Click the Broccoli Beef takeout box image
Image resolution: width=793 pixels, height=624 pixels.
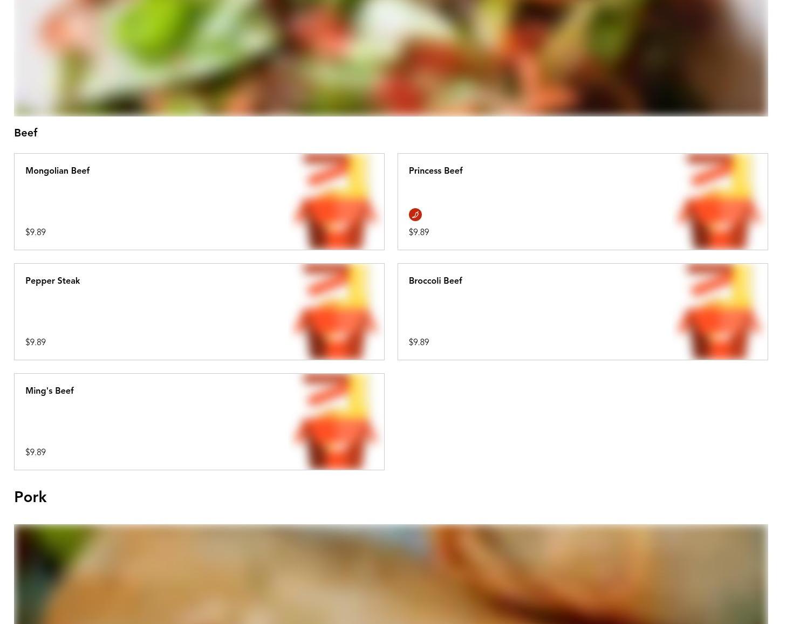(720, 312)
